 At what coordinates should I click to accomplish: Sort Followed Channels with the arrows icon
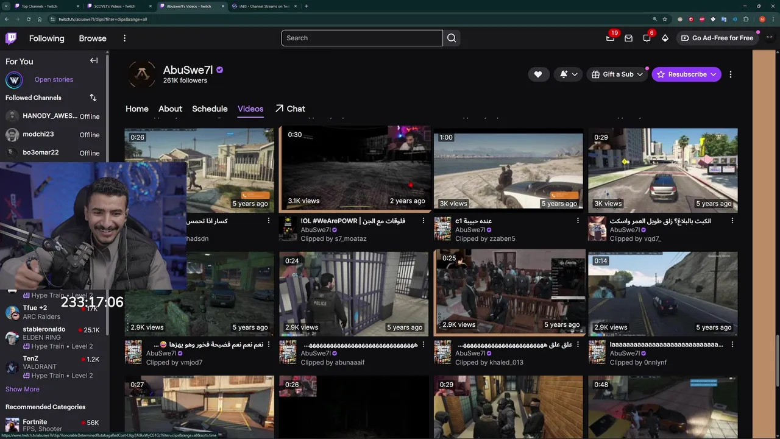pos(93,98)
